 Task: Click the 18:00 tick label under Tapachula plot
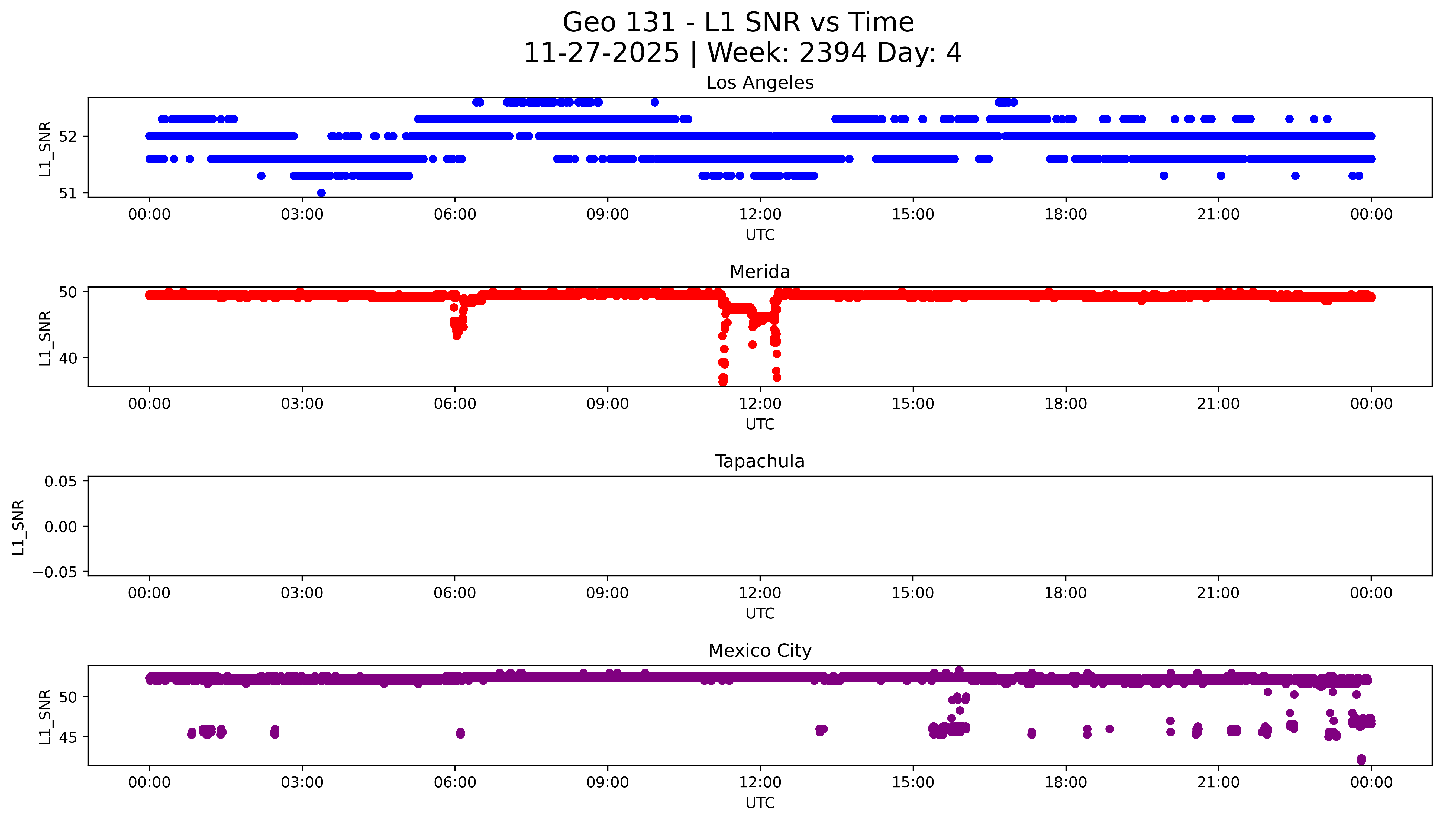coord(1065,593)
